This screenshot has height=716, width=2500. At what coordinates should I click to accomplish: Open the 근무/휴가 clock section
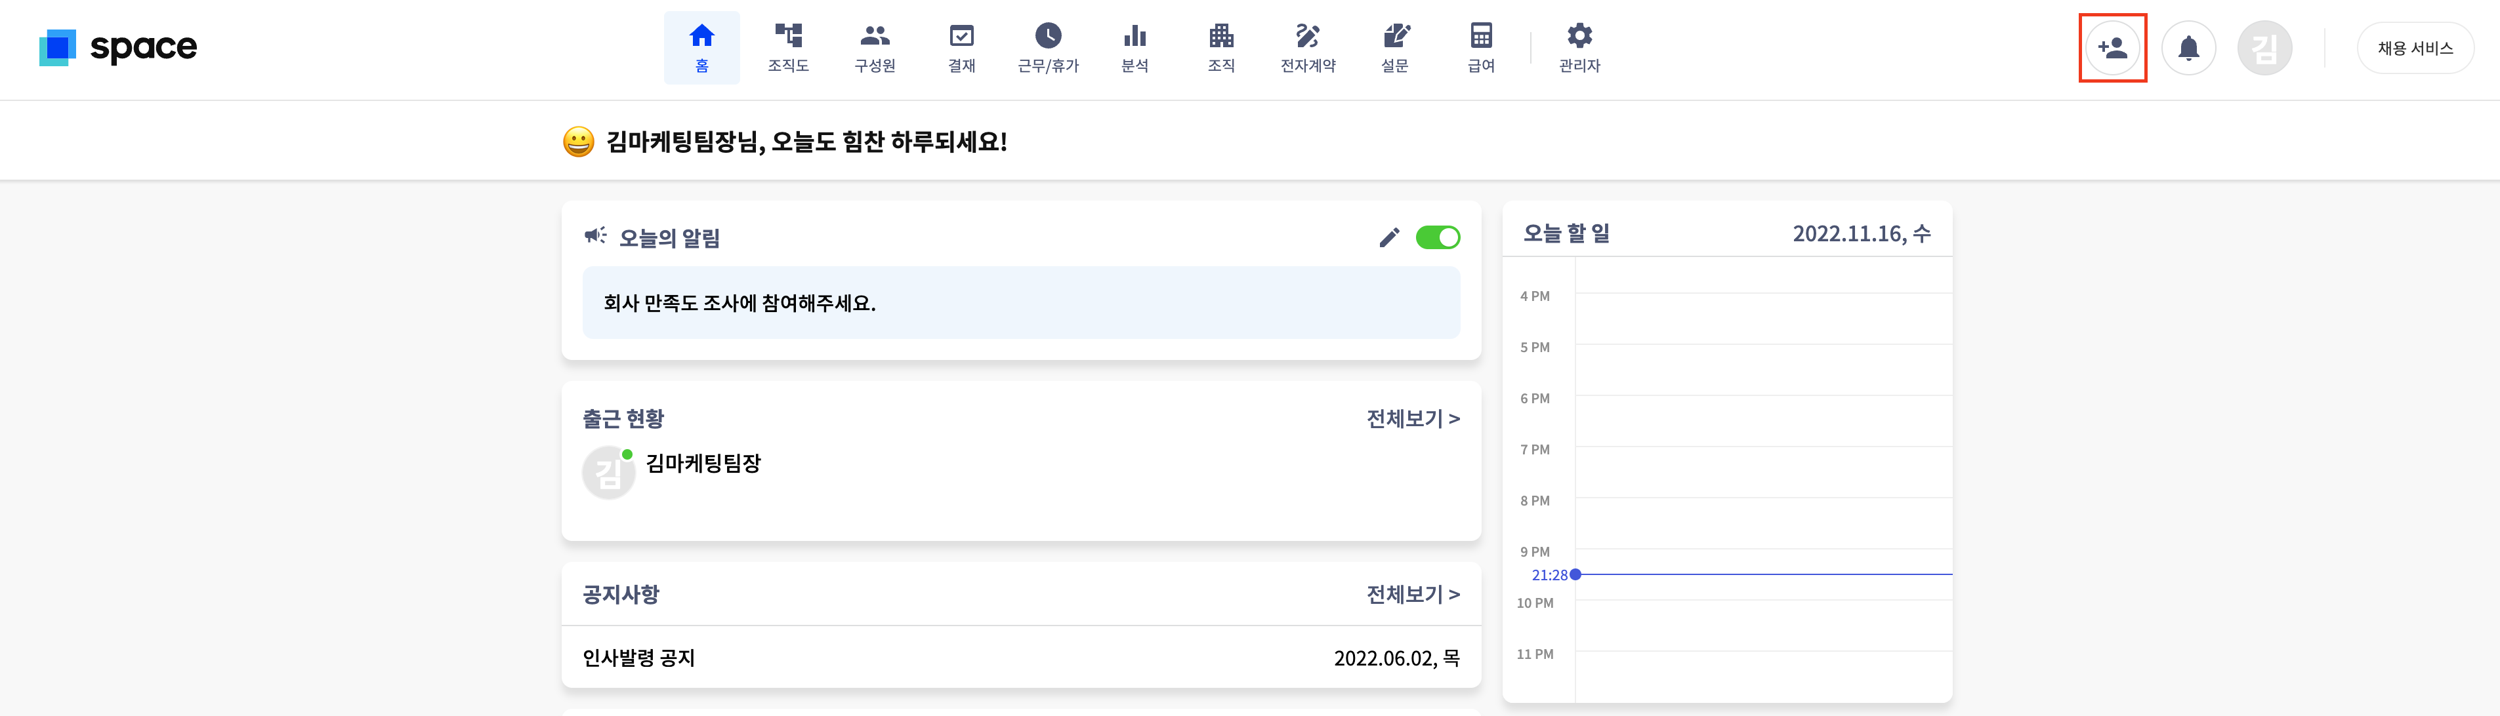click(1047, 48)
